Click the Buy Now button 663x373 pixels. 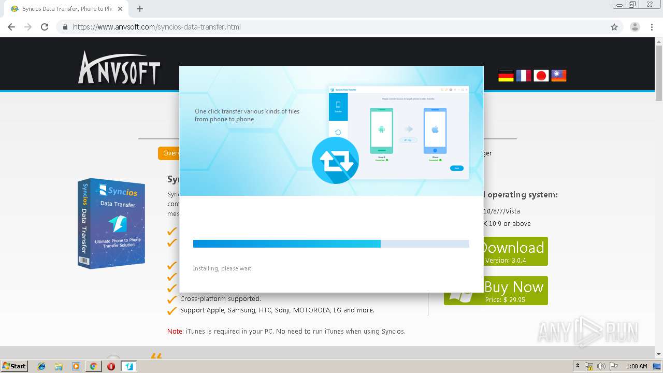point(515,291)
